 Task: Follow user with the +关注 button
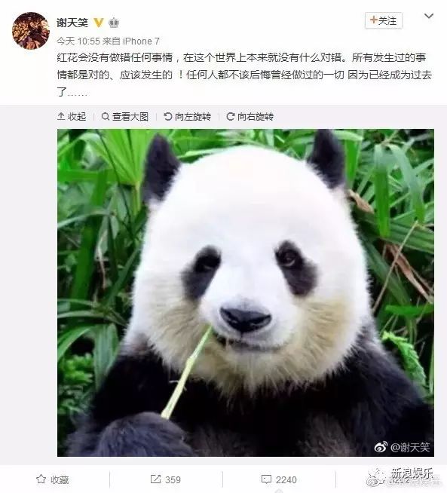384,21
